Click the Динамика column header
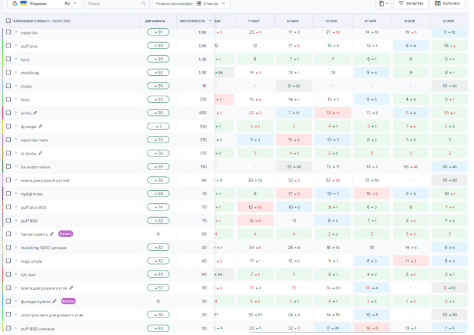 point(155,21)
